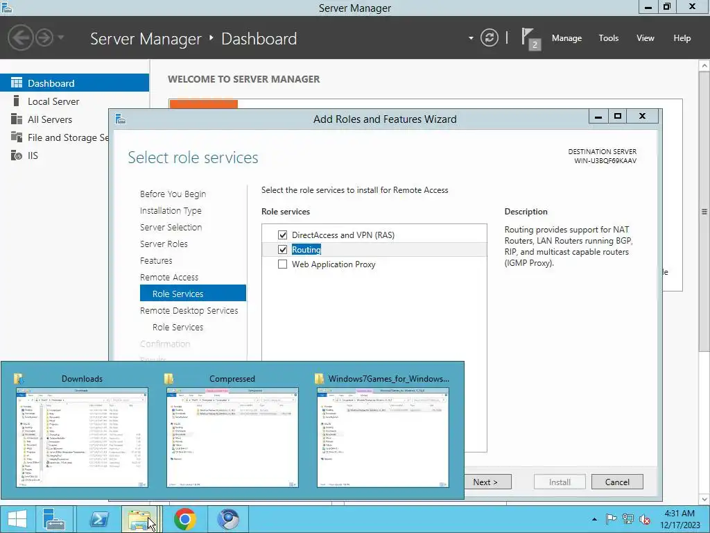The width and height of the screenshot is (710, 533).
Task: Go to Features step
Action: [156, 261]
